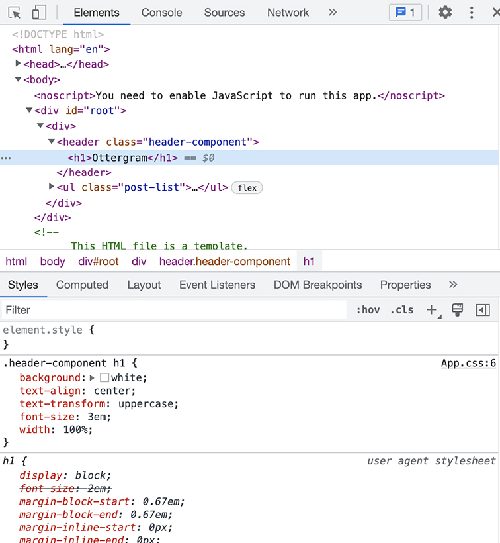
Task: Expand the background shorthand property
Action: pyautogui.click(x=93, y=378)
